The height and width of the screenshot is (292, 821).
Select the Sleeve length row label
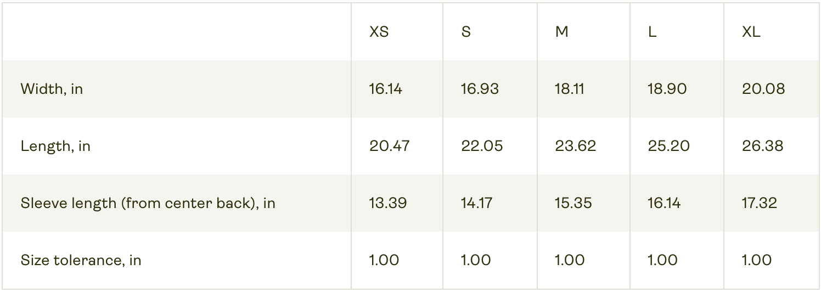(148, 203)
